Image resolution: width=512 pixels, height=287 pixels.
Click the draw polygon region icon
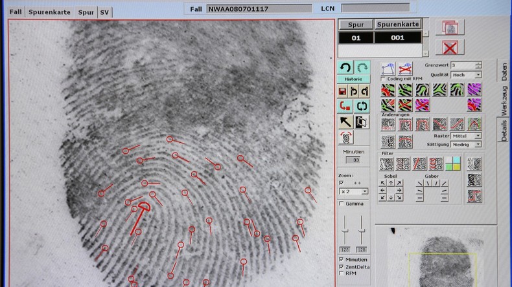tap(388, 69)
